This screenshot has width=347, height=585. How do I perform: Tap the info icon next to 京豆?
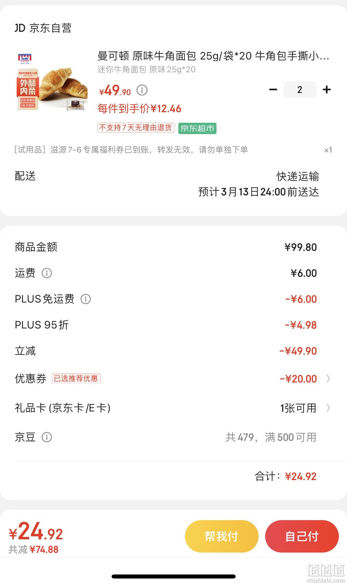pyautogui.click(x=46, y=437)
